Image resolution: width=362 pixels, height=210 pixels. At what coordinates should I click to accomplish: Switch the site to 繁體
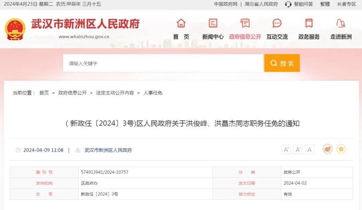point(325,4)
